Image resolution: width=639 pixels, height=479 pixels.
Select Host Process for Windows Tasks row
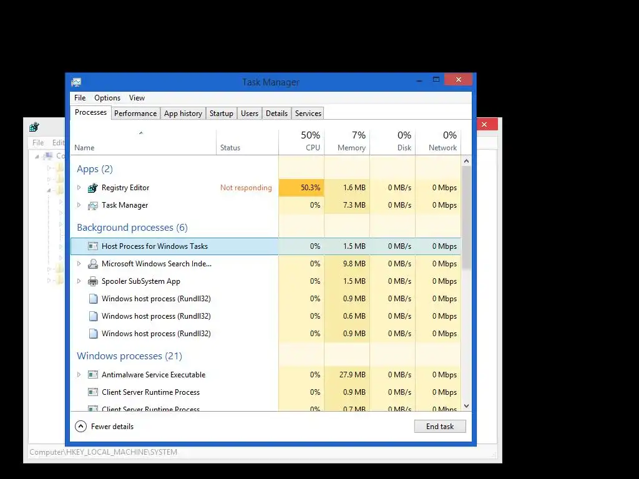click(x=266, y=246)
